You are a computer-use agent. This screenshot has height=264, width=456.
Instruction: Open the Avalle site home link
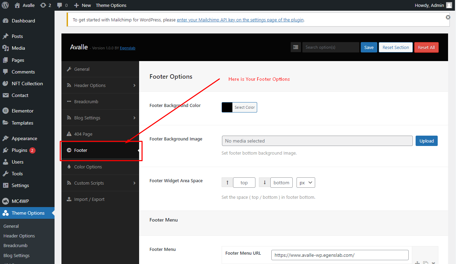(x=25, y=5)
